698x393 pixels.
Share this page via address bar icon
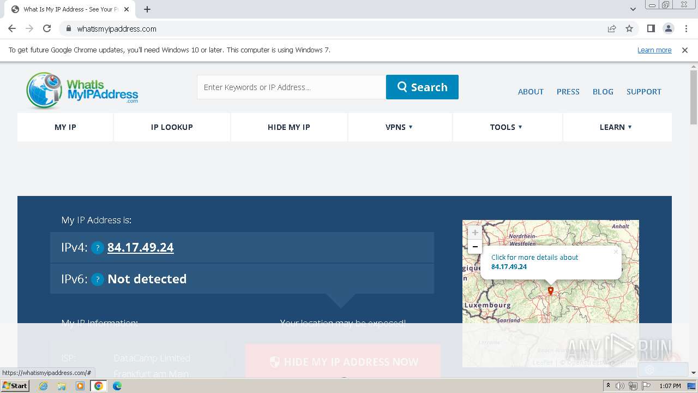(612, 29)
